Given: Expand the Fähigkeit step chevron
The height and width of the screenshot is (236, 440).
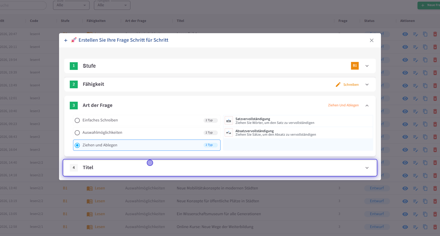Looking at the screenshot, I should pyautogui.click(x=367, y=85).
